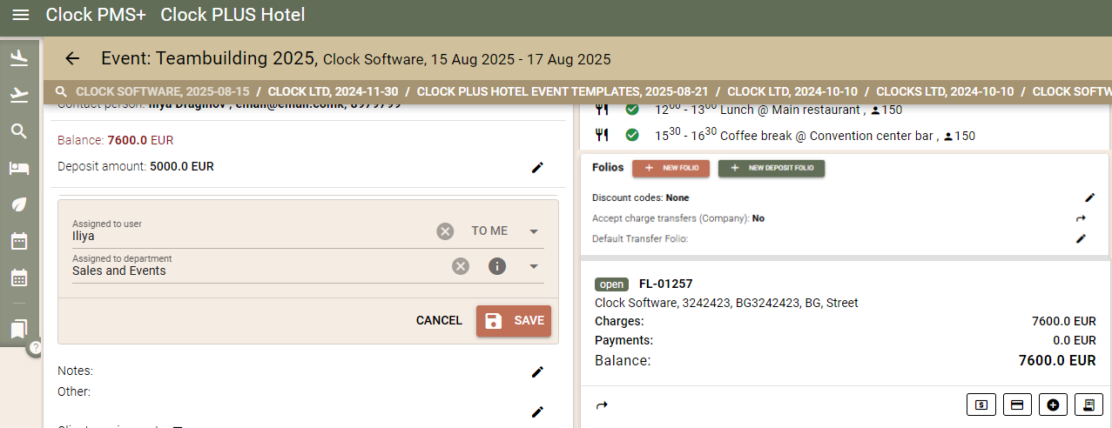This screenshot has height=428, width=1112.
Task: Cancel the assignment changes
Action: (x=439, y=321)
